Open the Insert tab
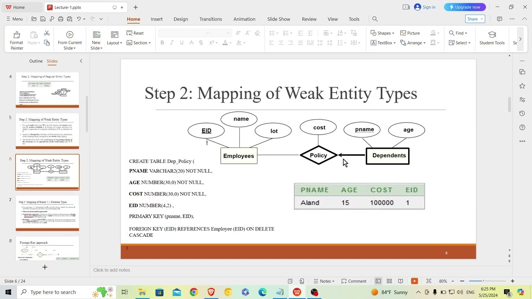This screenshot has height=299, width=532. [157, 19]
